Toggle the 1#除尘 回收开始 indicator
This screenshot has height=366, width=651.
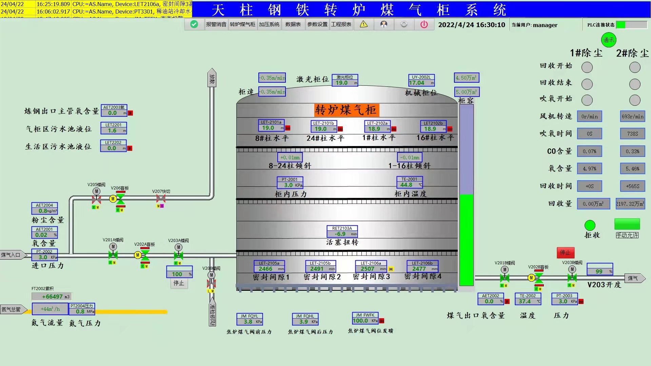[x=587, y=67]
